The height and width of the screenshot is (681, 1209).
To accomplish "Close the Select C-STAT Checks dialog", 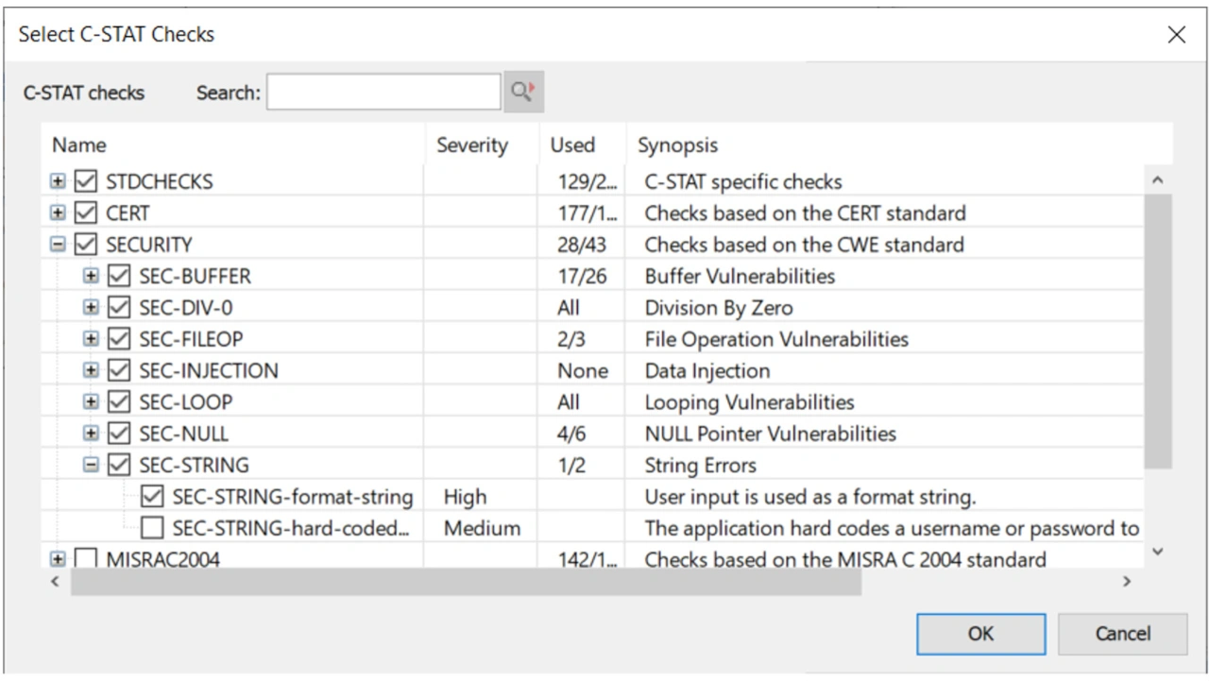I will (x=1176, y=35).
